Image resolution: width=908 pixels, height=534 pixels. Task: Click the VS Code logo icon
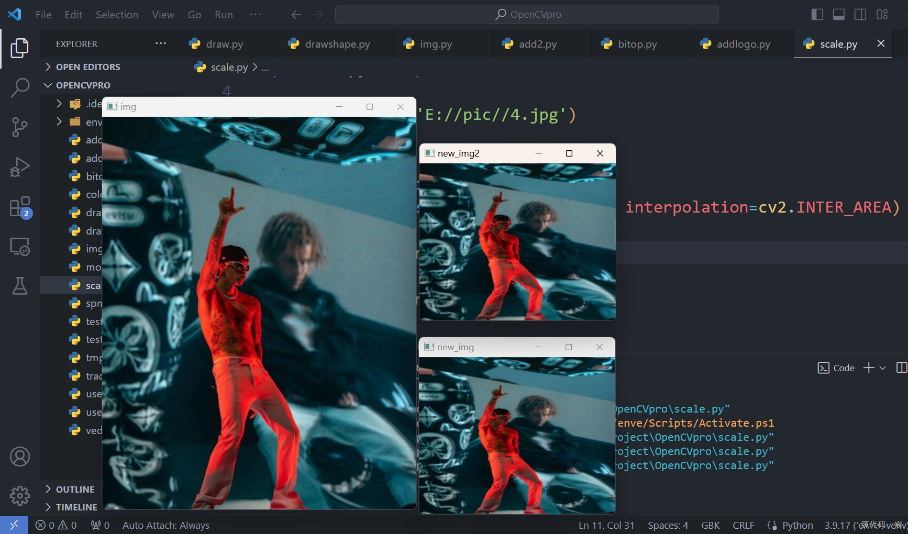click(15, 14)
